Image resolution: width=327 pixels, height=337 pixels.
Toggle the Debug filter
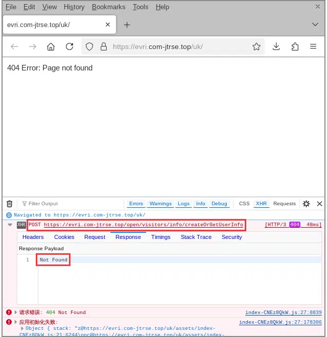coord(219,204)
